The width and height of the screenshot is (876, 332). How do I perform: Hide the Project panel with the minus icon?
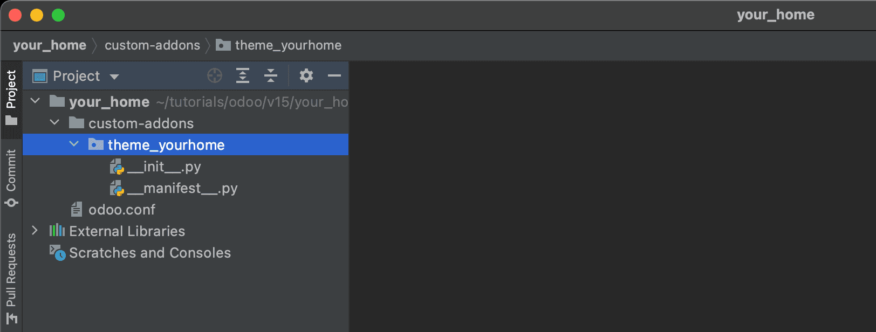[334, 75]
